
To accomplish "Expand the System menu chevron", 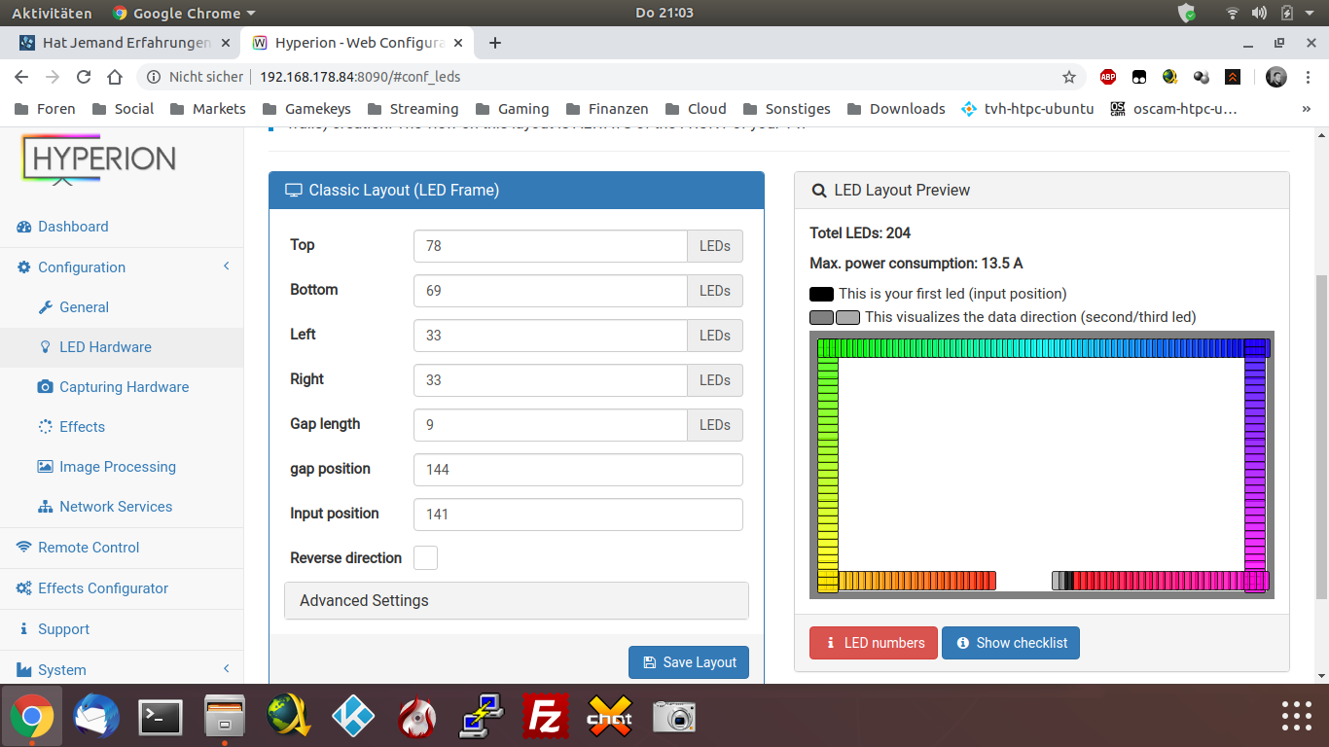I will click(227, 669).
